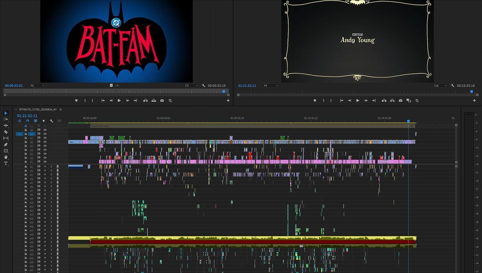
Task: Toggle insert sequences as nests option
Action: [19, 121]
